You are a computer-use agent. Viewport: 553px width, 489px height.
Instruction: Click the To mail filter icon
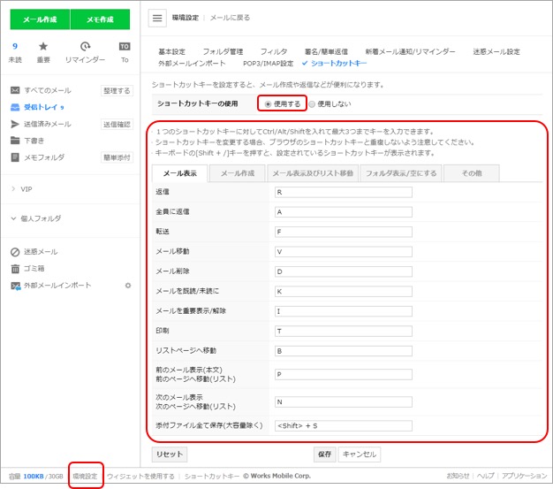coord(125,47)
